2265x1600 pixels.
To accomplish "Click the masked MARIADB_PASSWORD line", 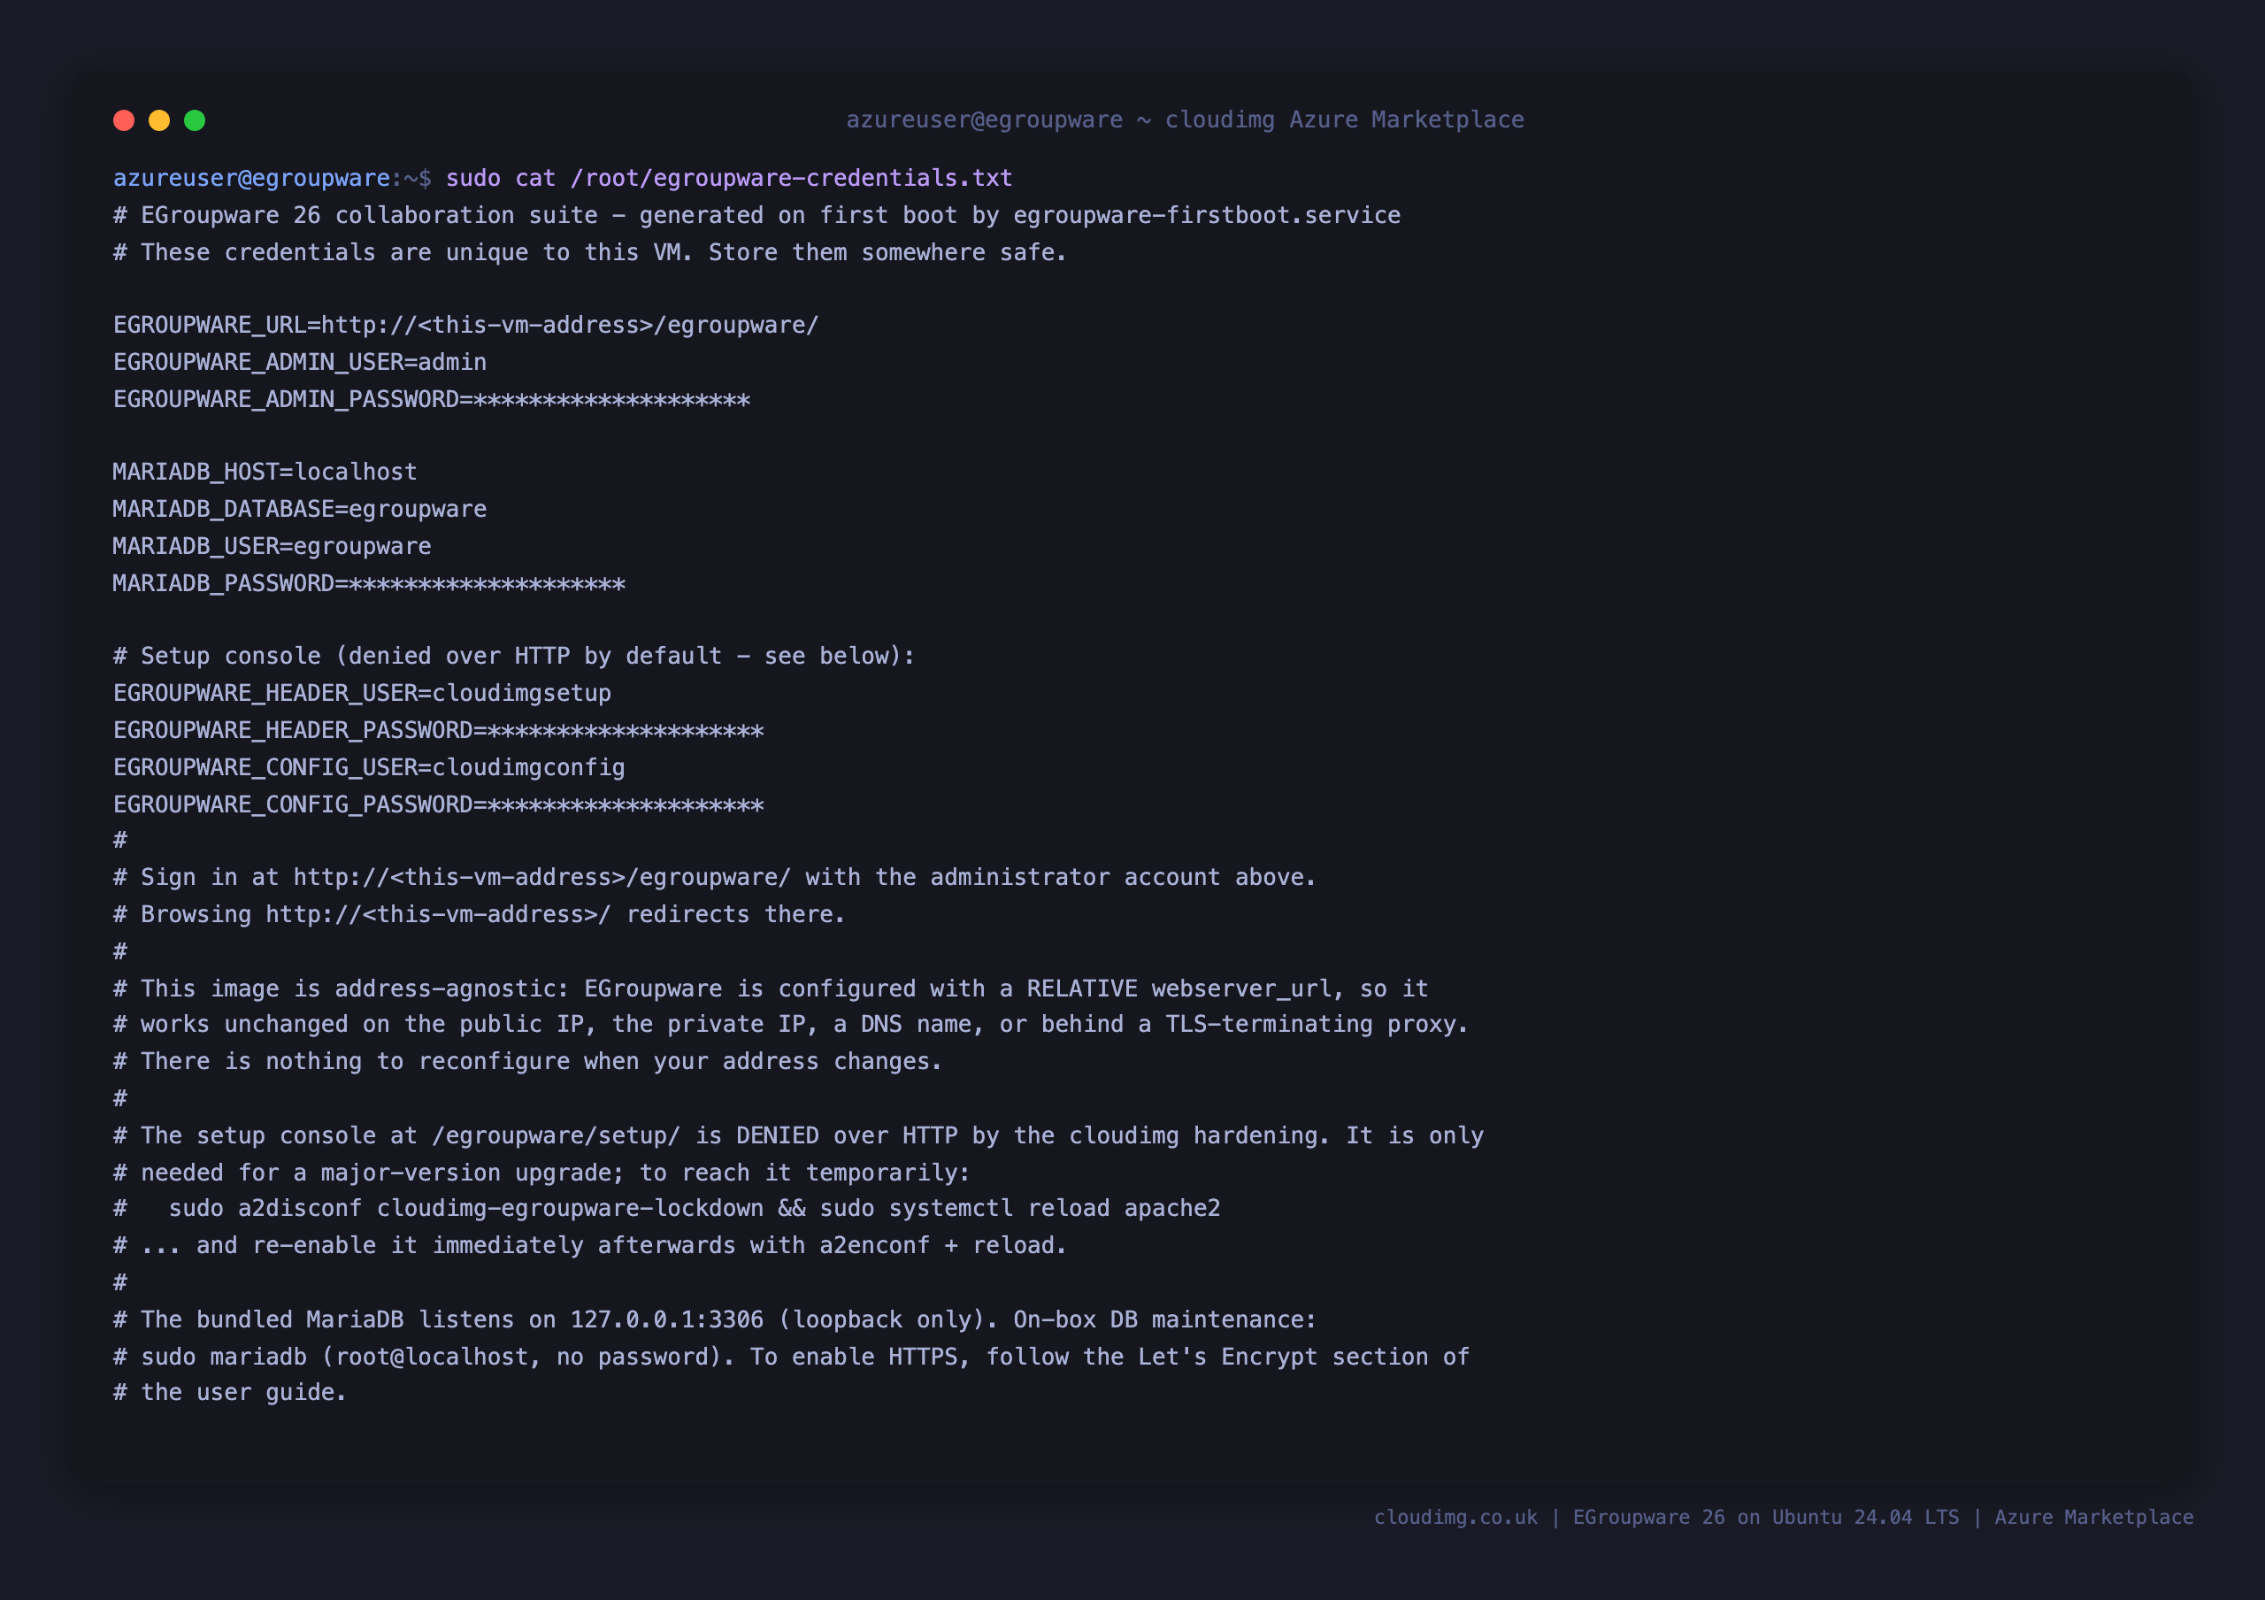I will click(369, 584).
